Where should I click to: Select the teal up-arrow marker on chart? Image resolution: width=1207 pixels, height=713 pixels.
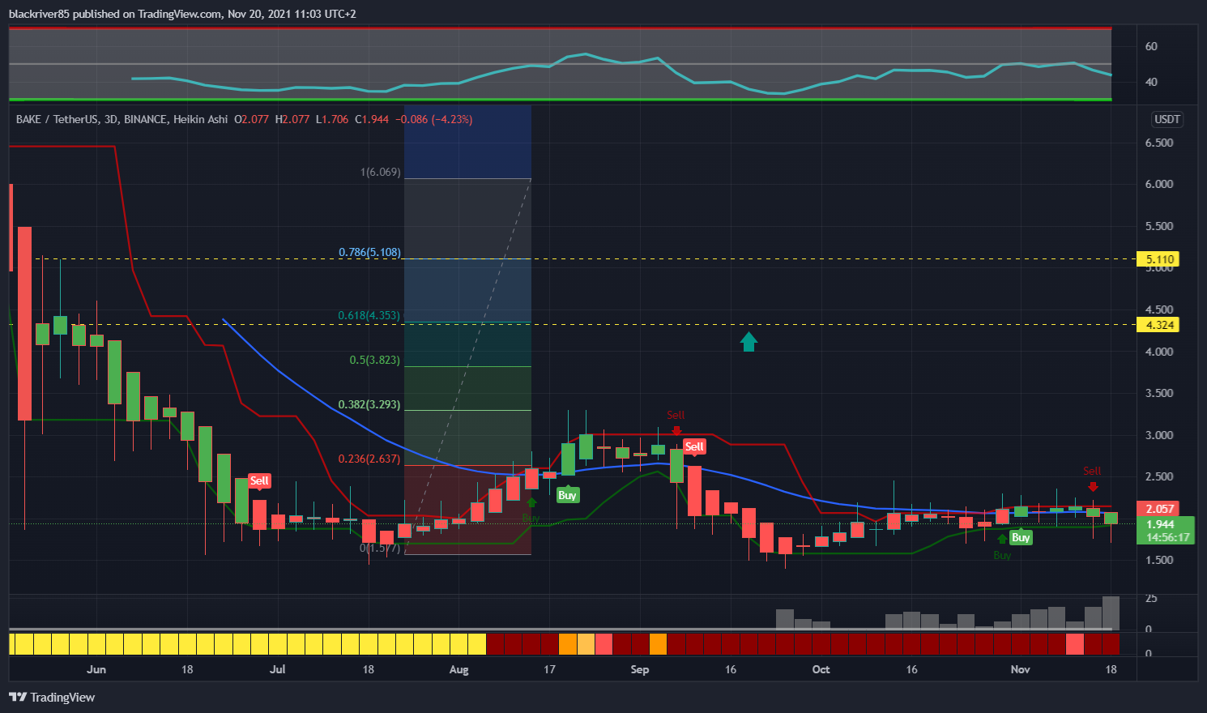[749, 341]
